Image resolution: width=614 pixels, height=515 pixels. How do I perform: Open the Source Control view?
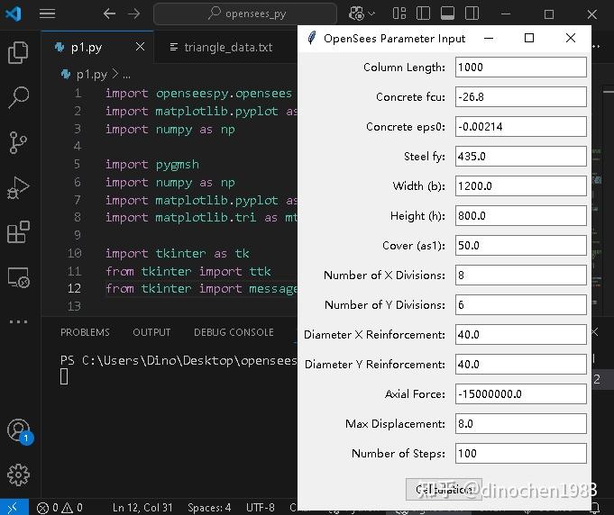pyautogui.click(x=18, y=142)
